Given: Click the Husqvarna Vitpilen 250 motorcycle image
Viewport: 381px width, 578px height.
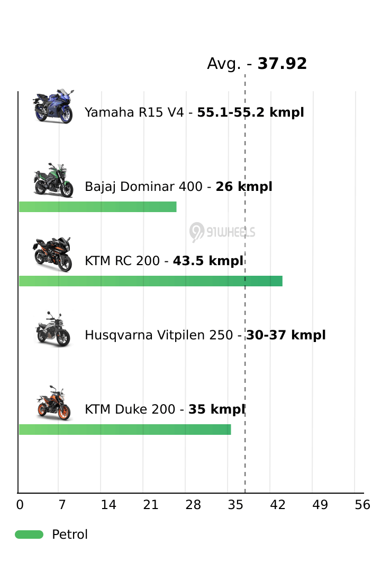Looking at the screenshot, I should click(53, 329).
